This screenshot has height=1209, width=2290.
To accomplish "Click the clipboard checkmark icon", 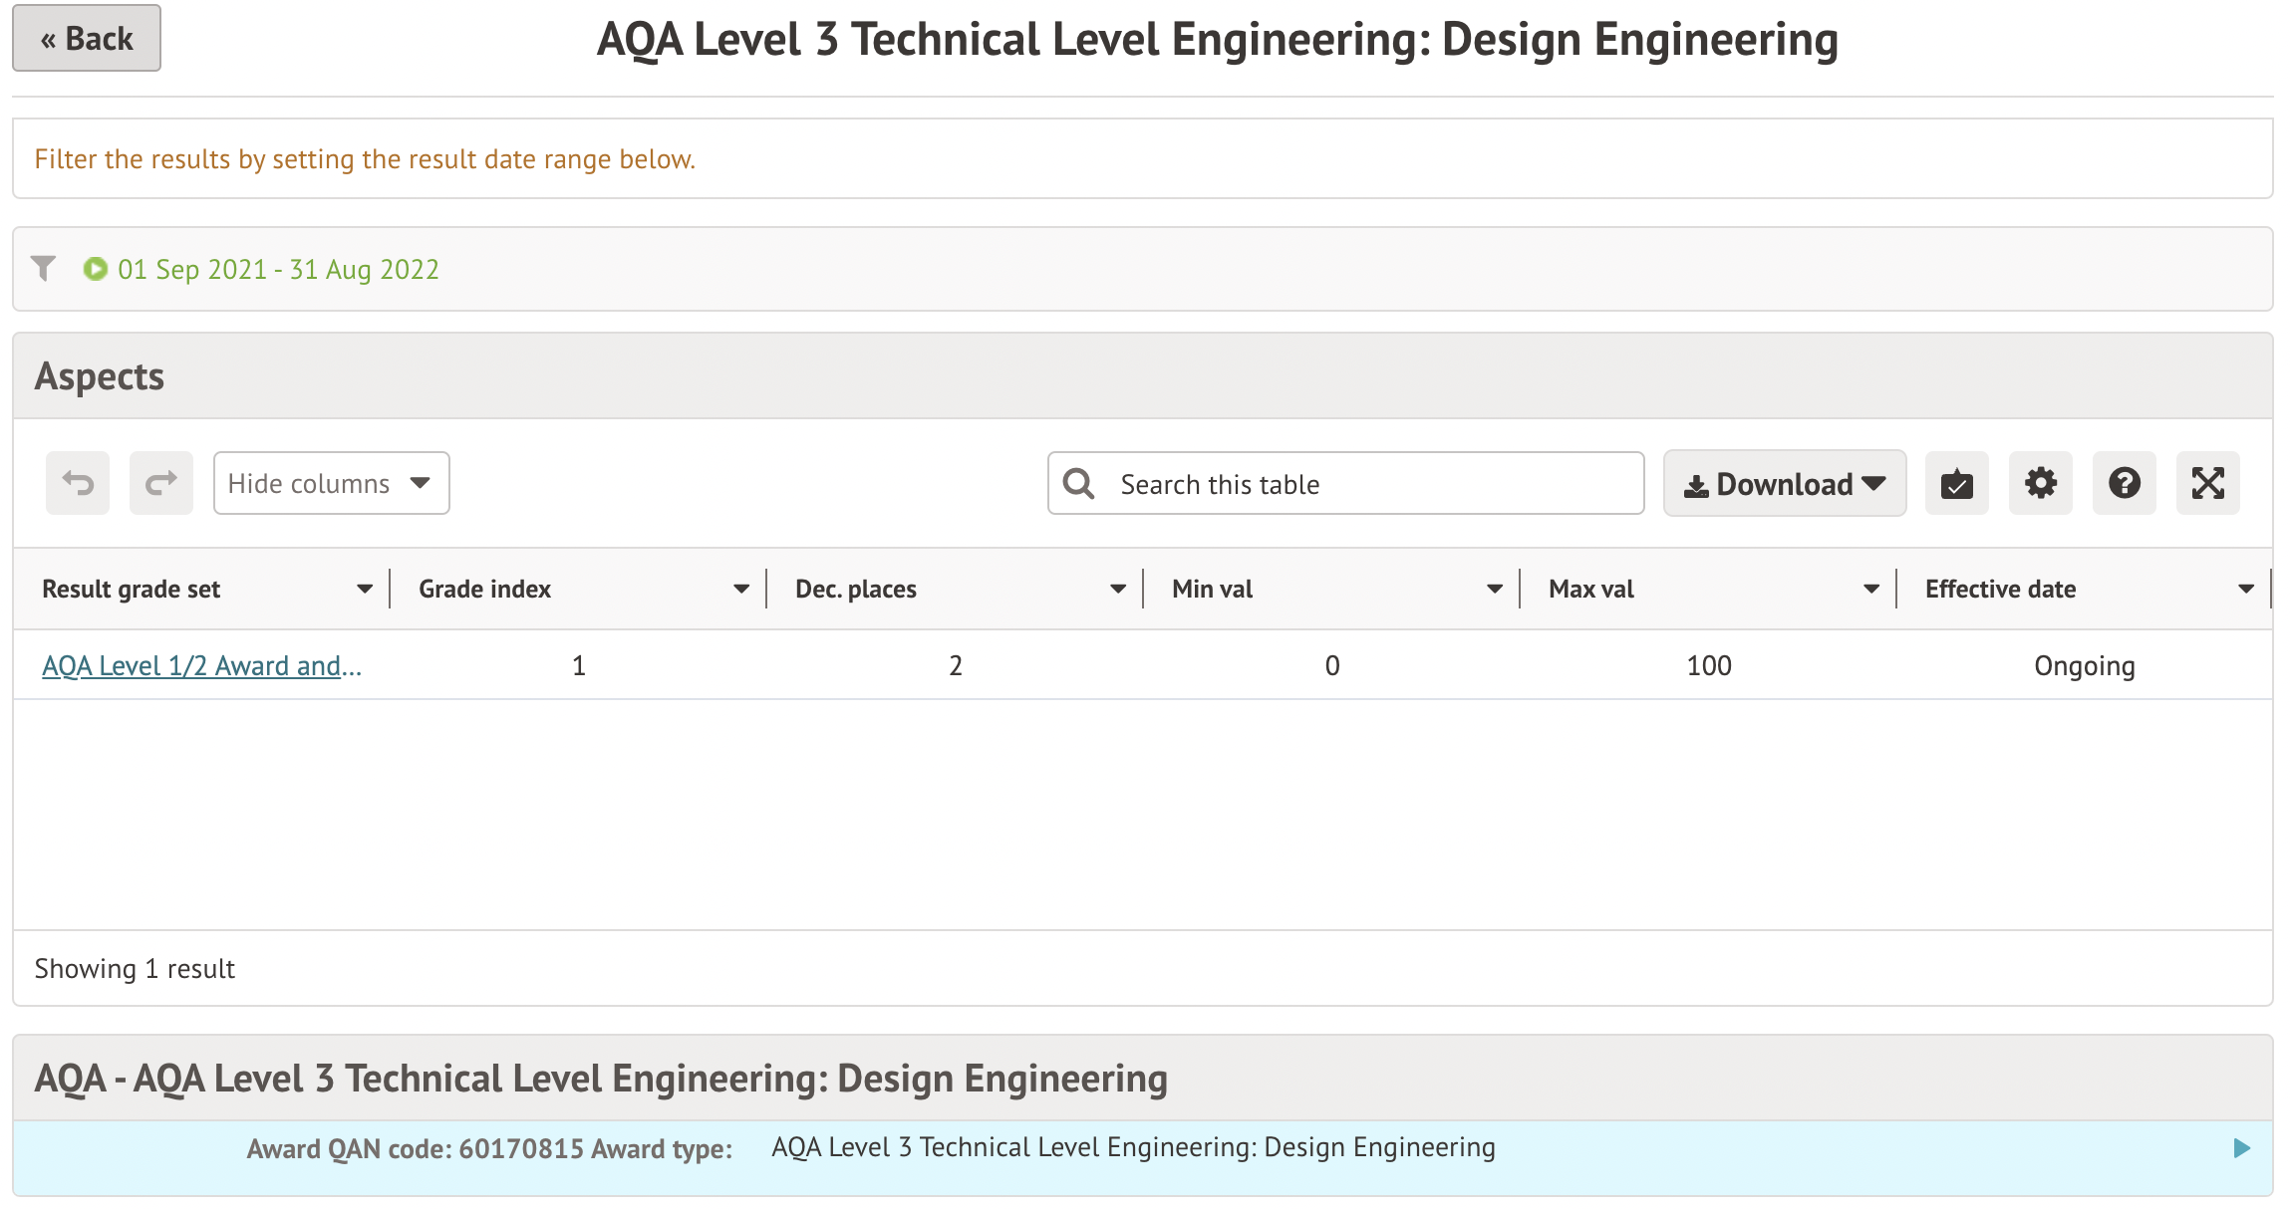I will pyautogui.click(x=1956, y=484).
